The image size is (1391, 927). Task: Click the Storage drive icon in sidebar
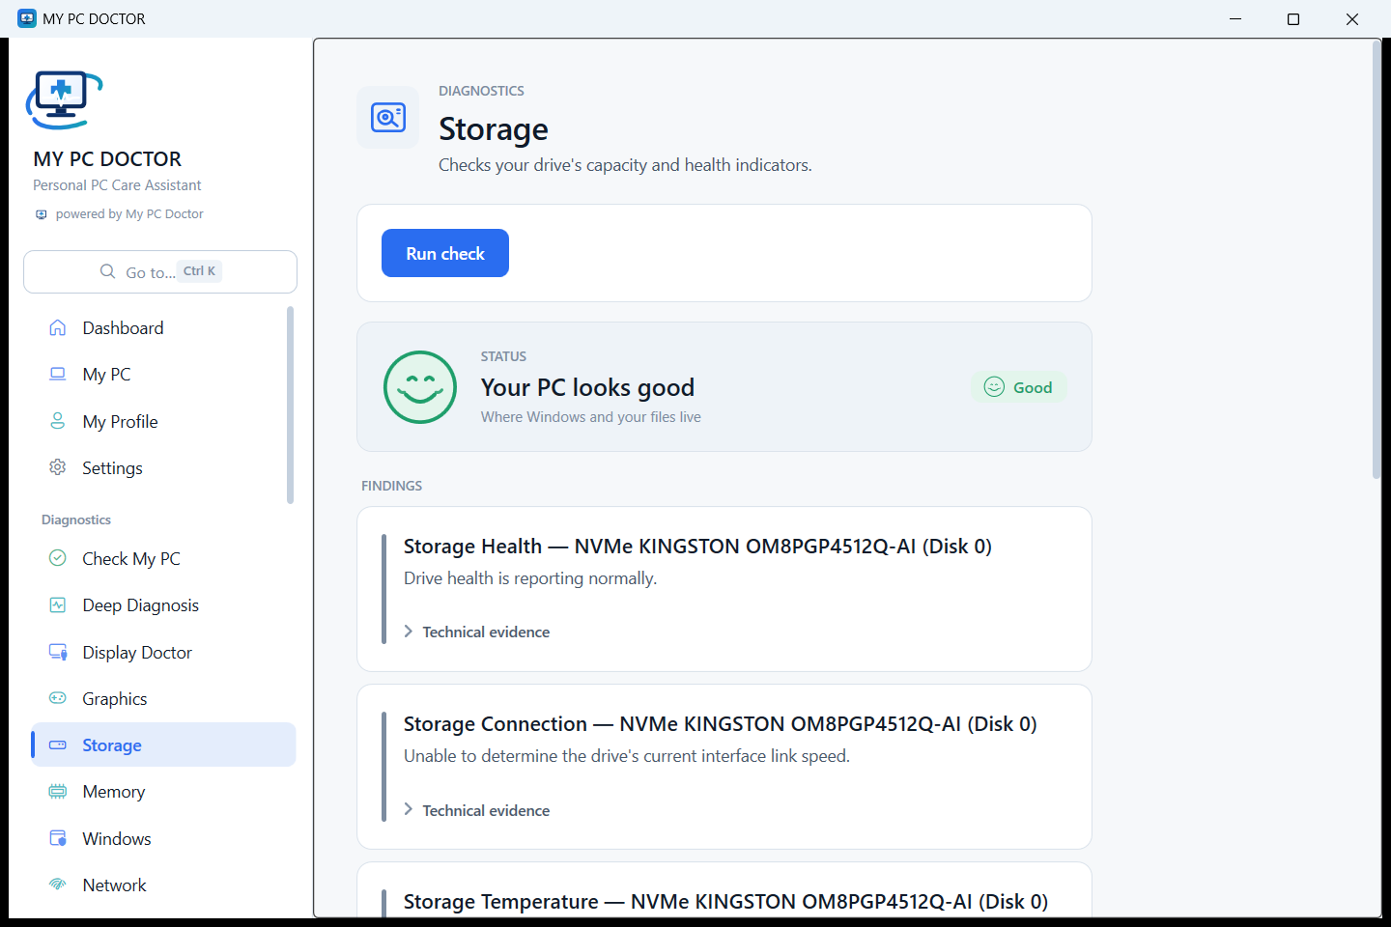click(58, 744)
